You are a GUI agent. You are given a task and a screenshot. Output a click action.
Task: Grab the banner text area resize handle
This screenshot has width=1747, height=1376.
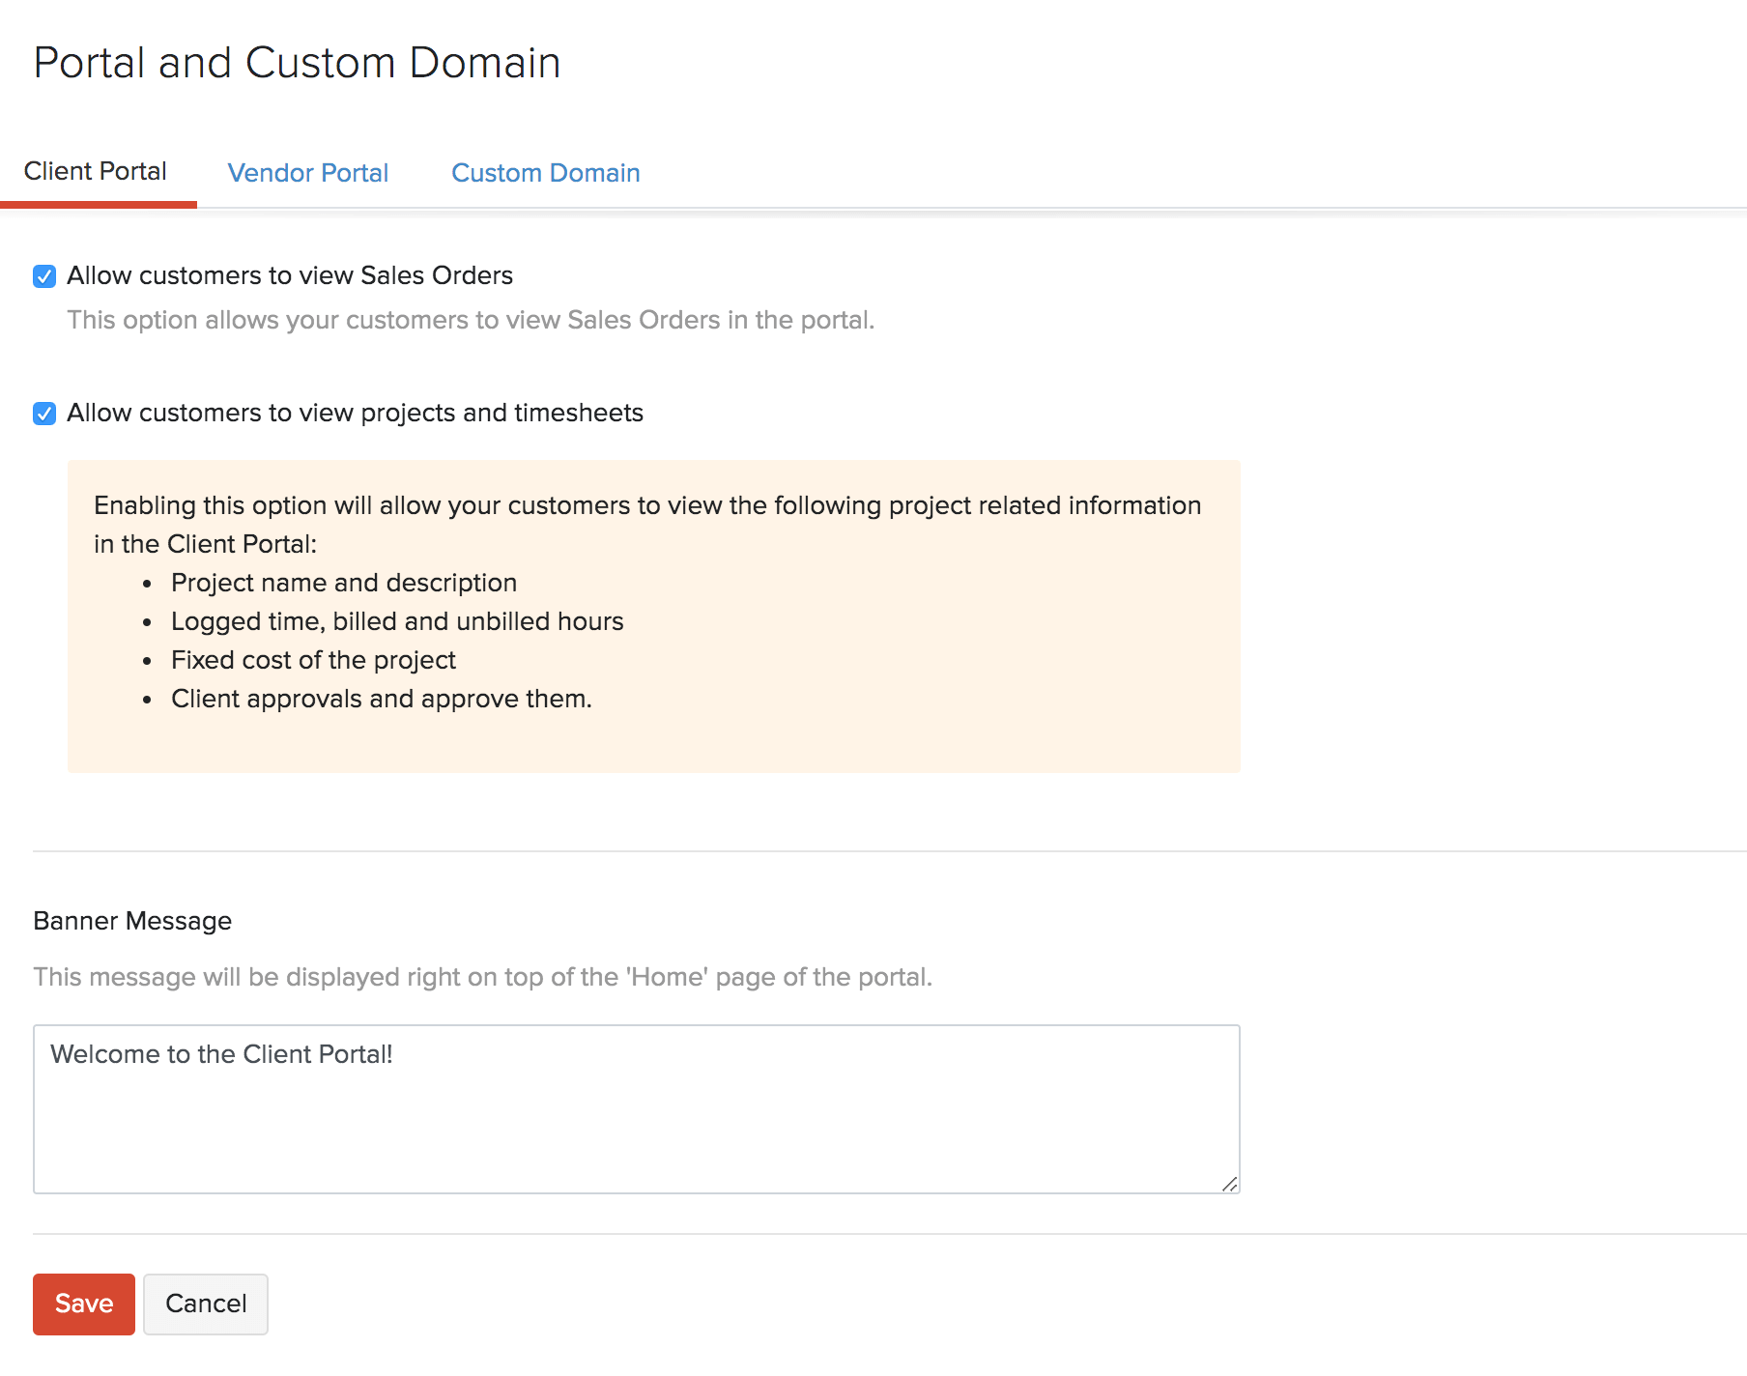pyautogui.click(x=1229, y=1184)
